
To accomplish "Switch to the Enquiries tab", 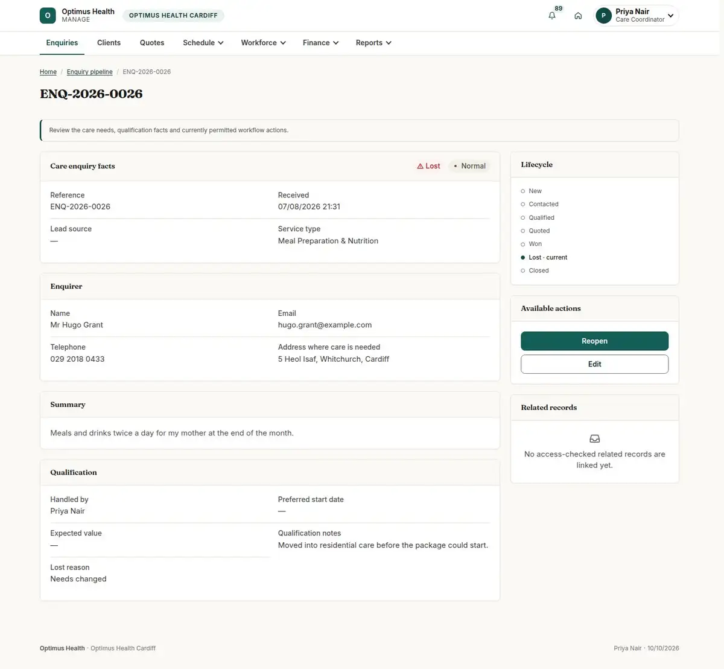I will pos(62,43).
